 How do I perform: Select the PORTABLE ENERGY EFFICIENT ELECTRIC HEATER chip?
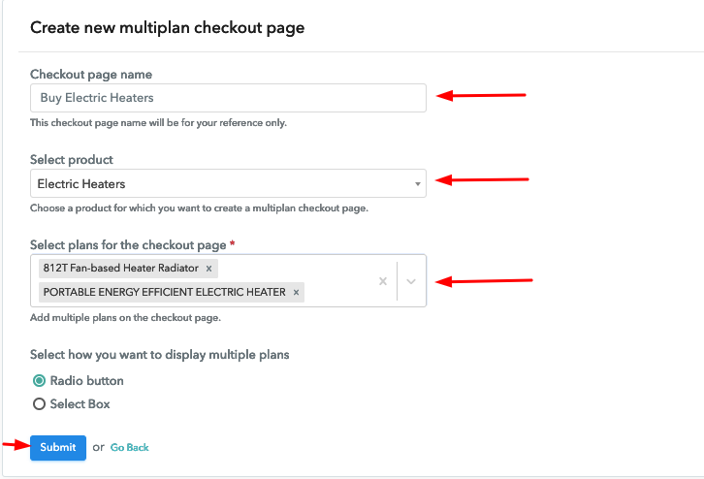[164, 292]
